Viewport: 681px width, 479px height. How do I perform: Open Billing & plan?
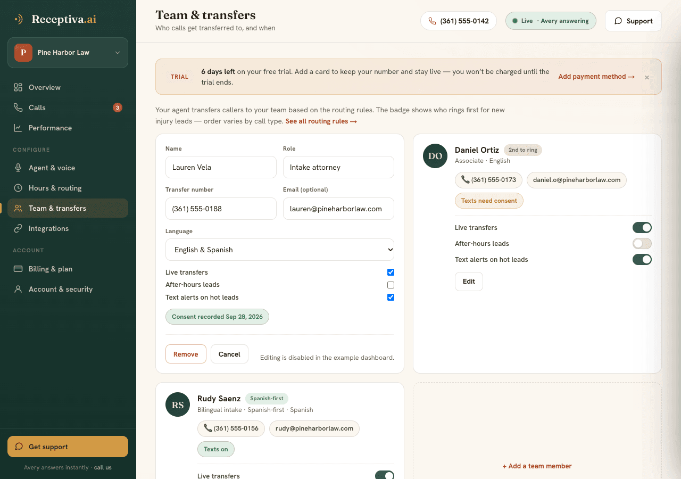[x=68, y=269]
